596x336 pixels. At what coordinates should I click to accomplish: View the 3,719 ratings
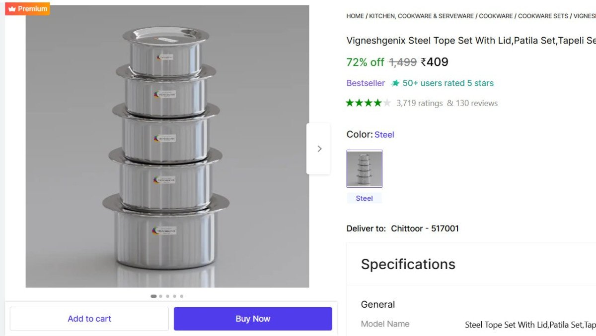click(419, 103)
